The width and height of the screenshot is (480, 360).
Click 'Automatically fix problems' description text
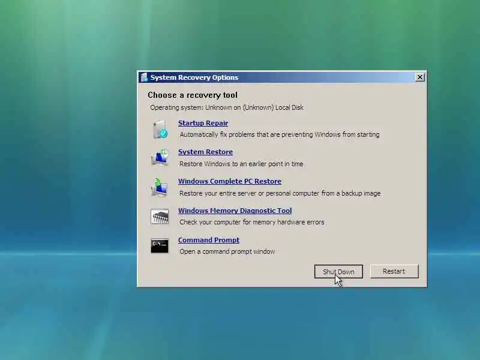pos(280,134)
